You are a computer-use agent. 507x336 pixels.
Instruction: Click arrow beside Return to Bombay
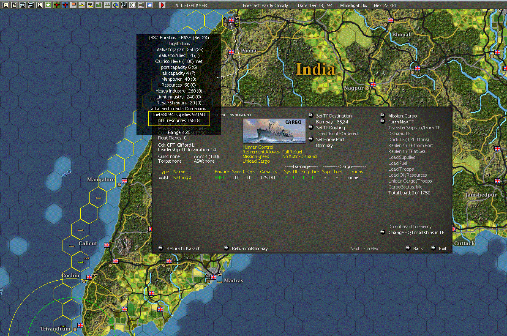click(x=226, y=248)
